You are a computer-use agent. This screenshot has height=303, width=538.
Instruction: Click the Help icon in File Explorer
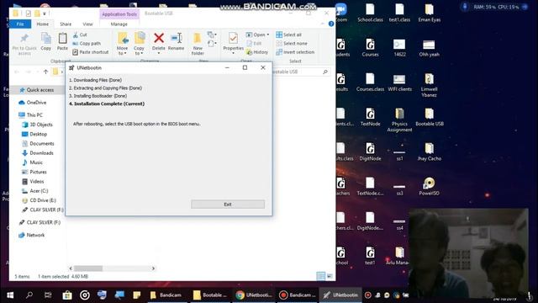tap(331, 24)
